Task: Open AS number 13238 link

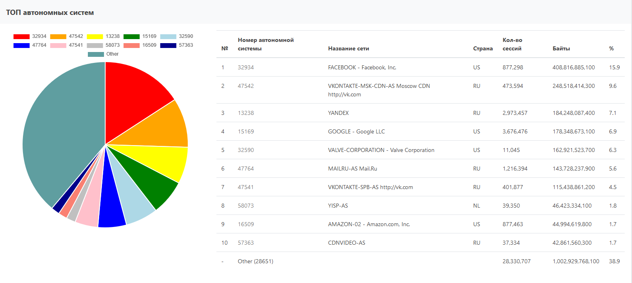Action: [x=246, y=113]
